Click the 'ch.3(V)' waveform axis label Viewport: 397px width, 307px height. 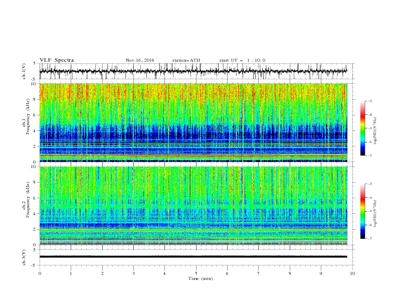pos(24,257)
